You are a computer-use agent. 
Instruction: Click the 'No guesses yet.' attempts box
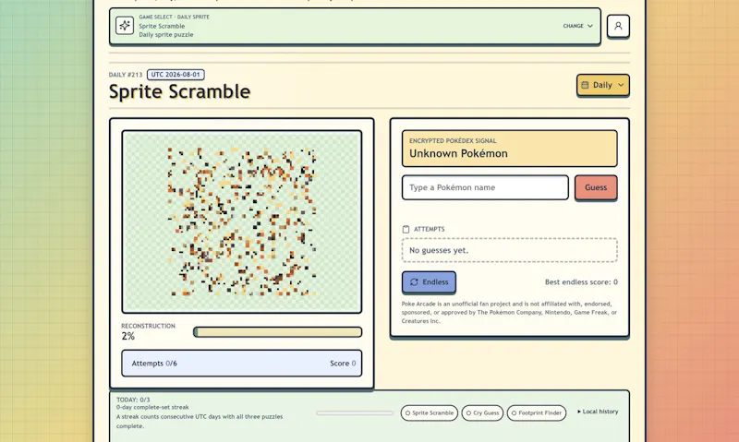(510, 250)
